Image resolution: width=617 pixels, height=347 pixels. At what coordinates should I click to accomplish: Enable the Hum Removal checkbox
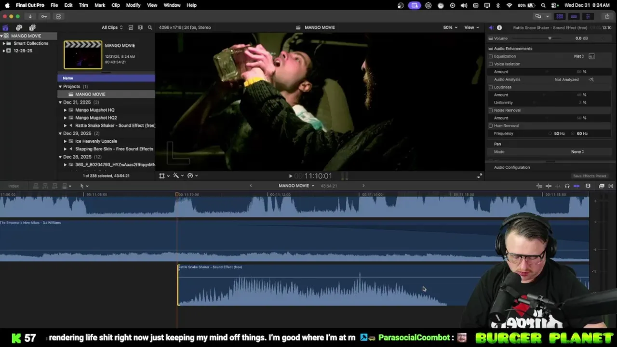click(491, 126)
